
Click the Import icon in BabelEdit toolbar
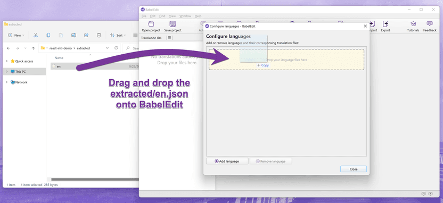[x=373, y=24]
